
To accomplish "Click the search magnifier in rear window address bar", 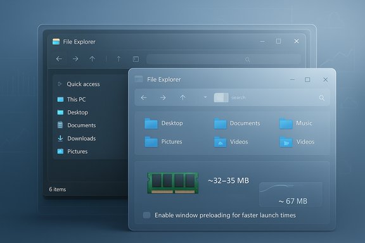I will [x=247, y=59].
